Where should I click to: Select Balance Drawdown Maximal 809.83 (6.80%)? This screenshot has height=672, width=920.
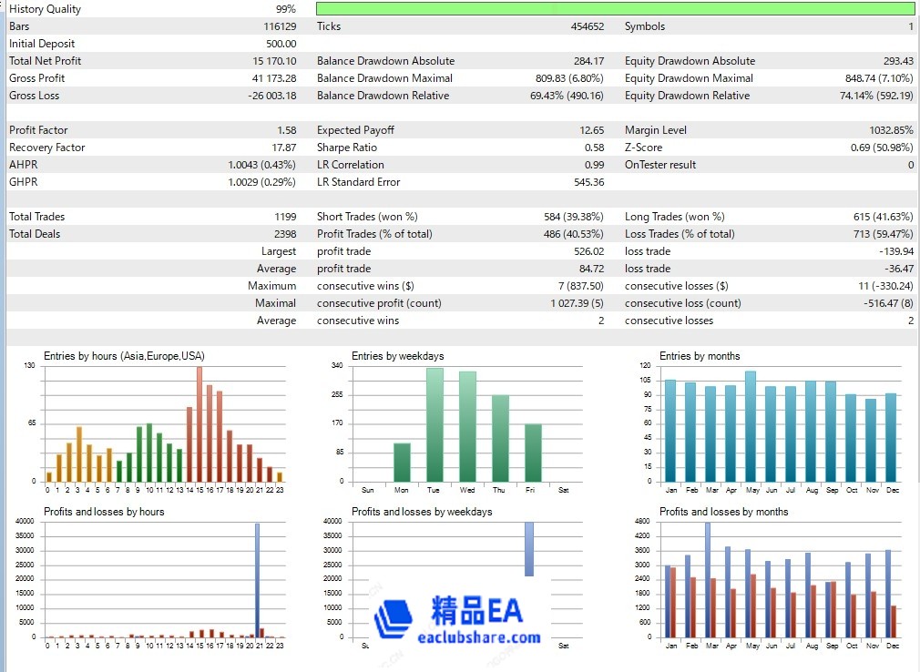pyautogui.click(x=569, y=78)
